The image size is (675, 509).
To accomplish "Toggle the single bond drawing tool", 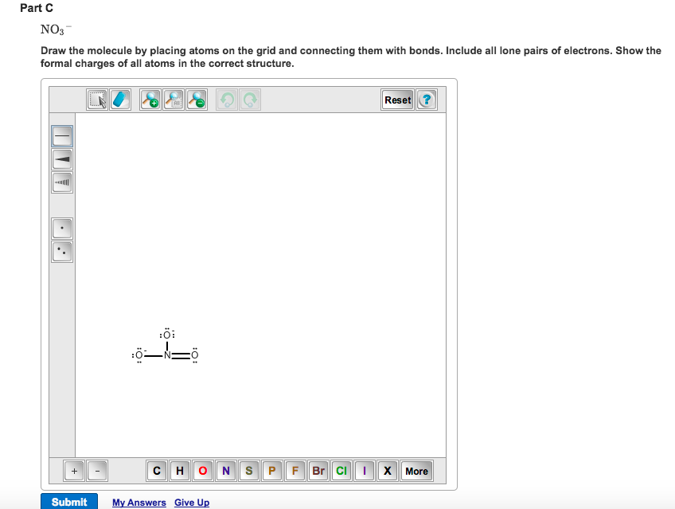I will pyautogui.click(x=62, y=135).
